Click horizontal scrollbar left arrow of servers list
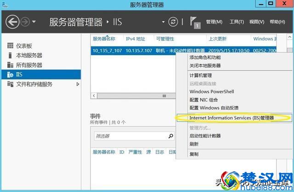Image resolution: width=294 pixels, height=192 pixels. click(x=94, y=96)
